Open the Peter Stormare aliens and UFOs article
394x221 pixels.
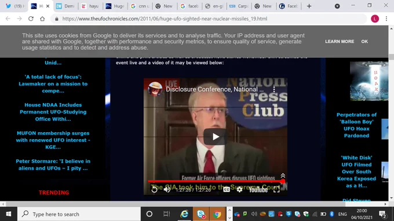click(53, 164)
